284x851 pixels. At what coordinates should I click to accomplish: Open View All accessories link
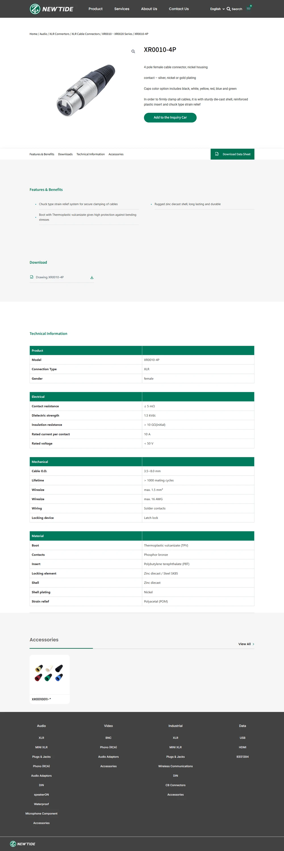pyautogui.click(x=246, y=644)
